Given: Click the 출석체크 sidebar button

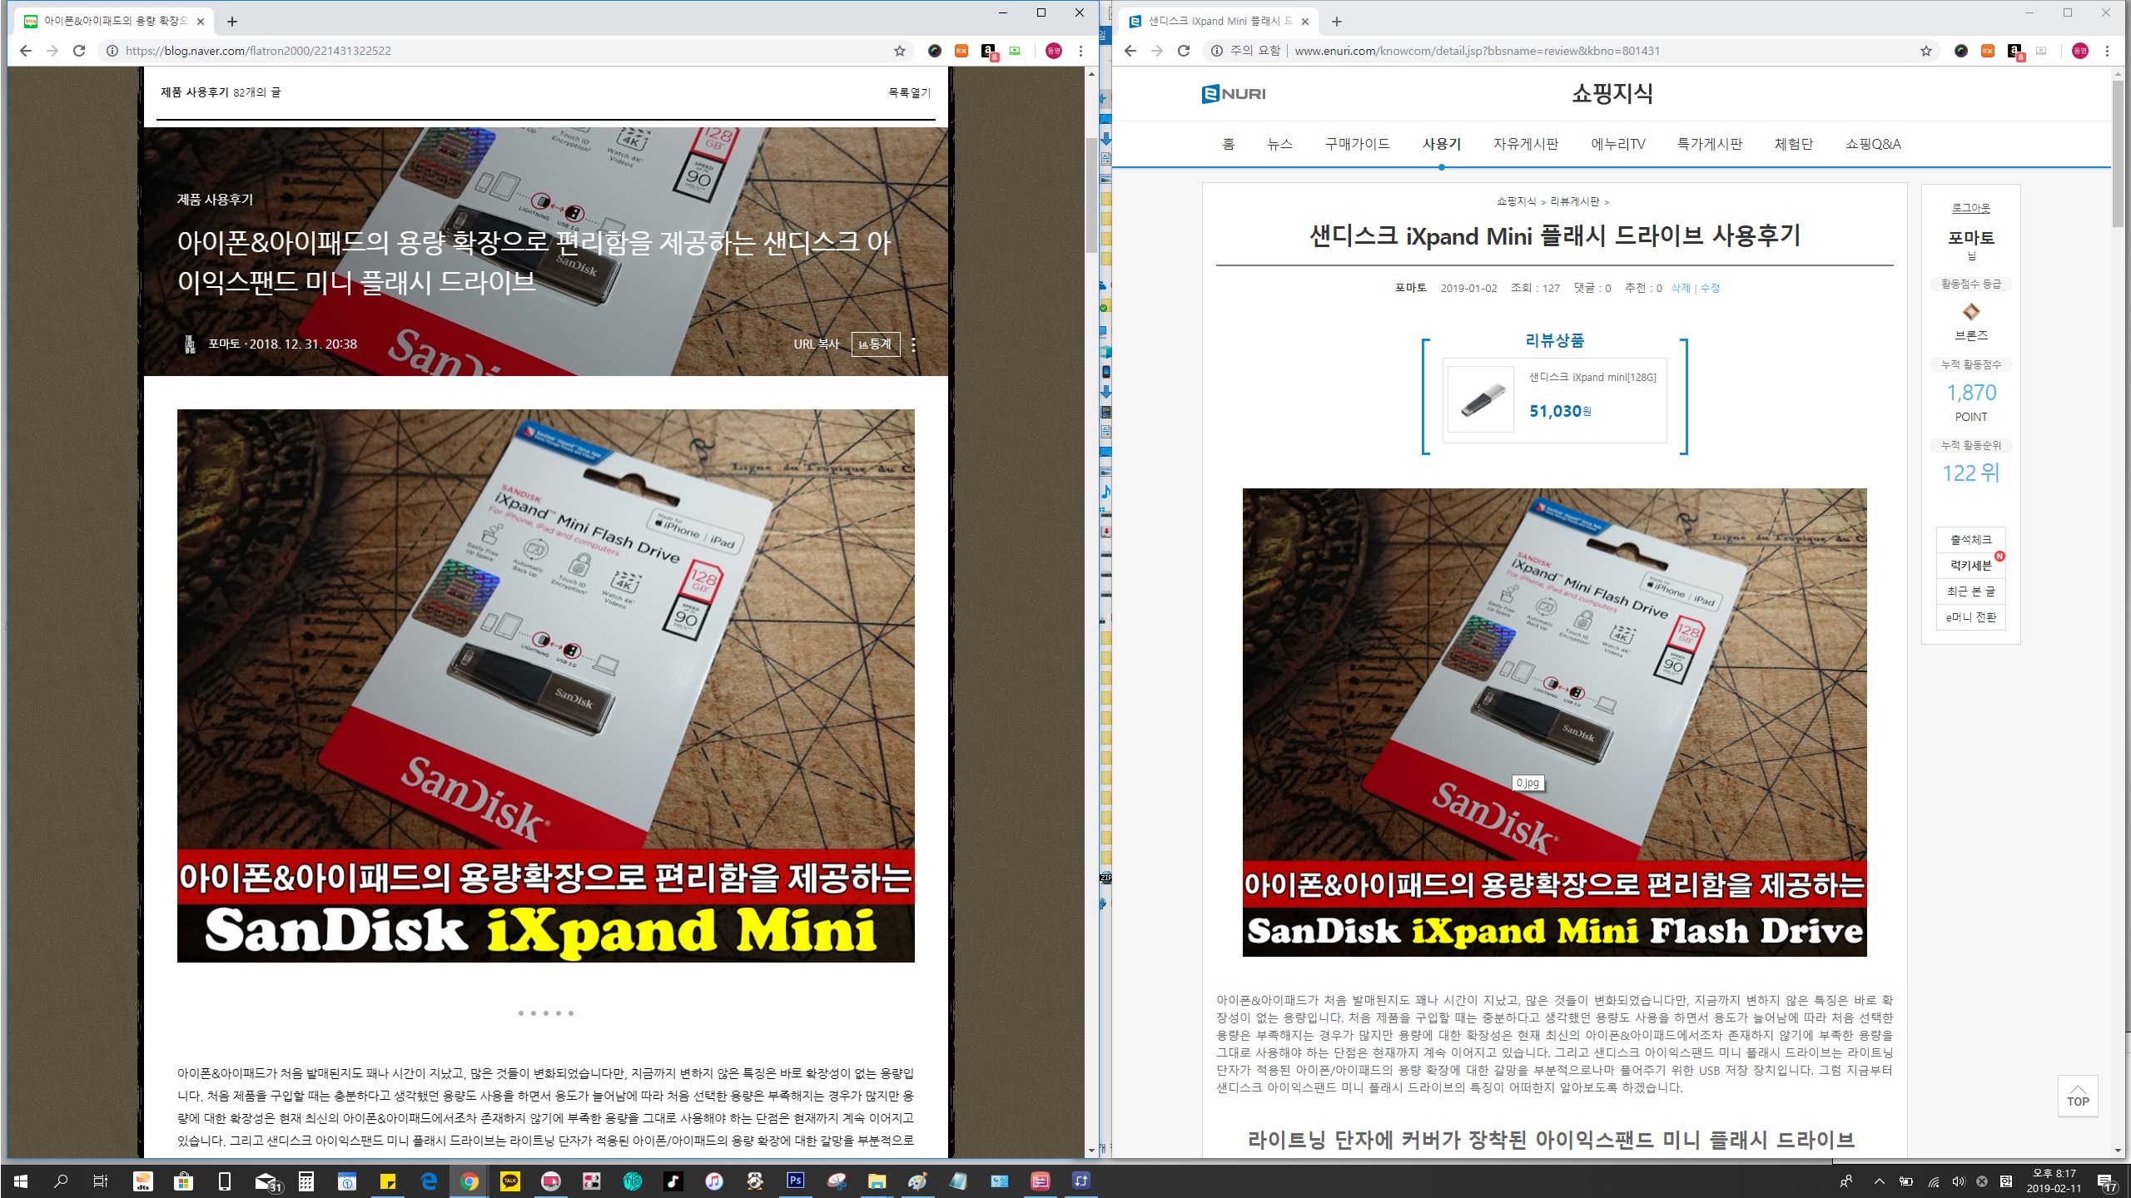Looking at the screenshot, I should click(1970, 540).
